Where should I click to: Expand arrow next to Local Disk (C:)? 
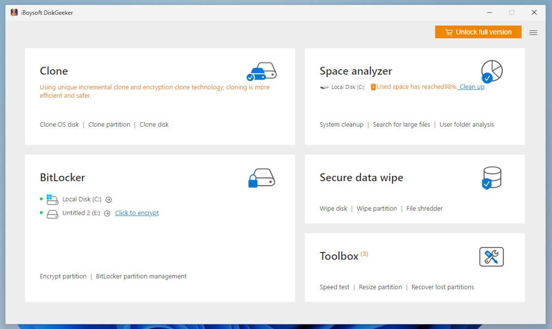click(x=109, y=199)
